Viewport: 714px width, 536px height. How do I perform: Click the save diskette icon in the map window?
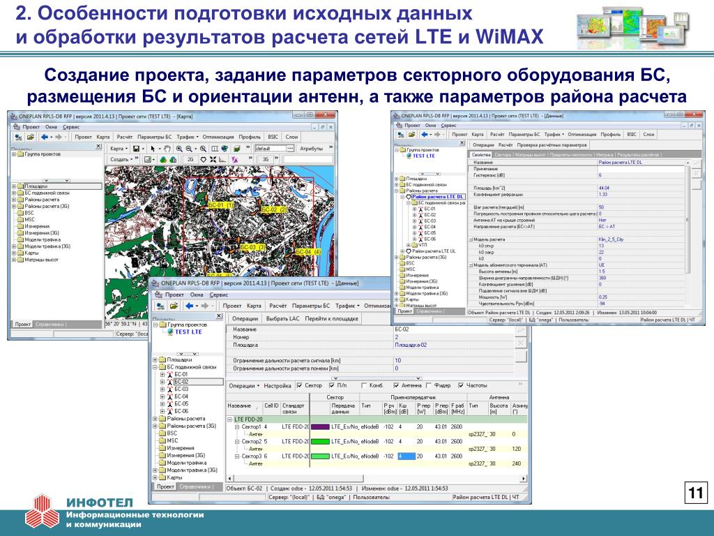tap(136, 149)
